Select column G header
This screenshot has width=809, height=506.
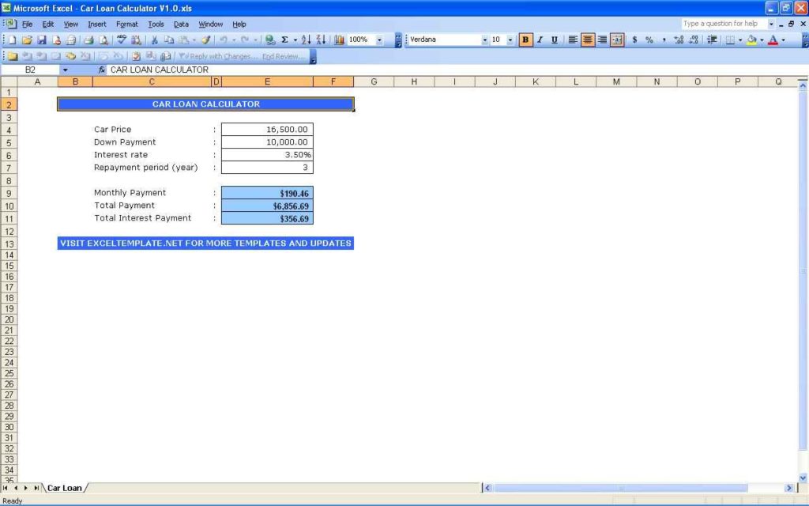(374, 81)
